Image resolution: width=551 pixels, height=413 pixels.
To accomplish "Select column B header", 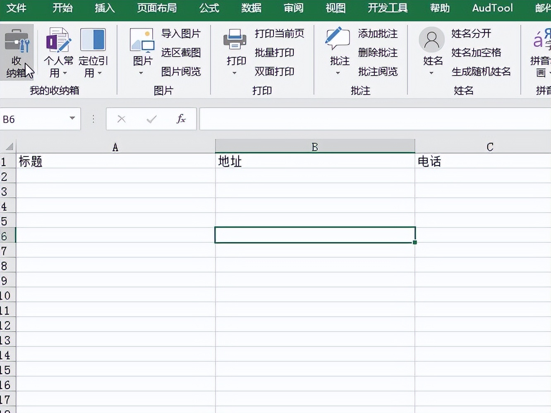I will pos(314,146).
